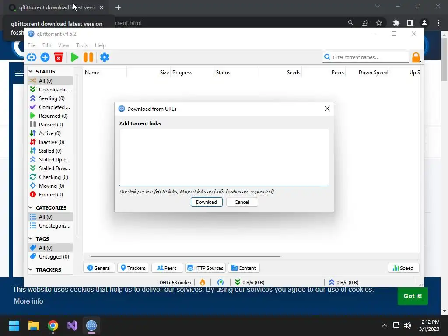Select the Uncategorized category filter
Viewport: 448px width, 336px height.
pyautogui.click(x=51, y=226)
